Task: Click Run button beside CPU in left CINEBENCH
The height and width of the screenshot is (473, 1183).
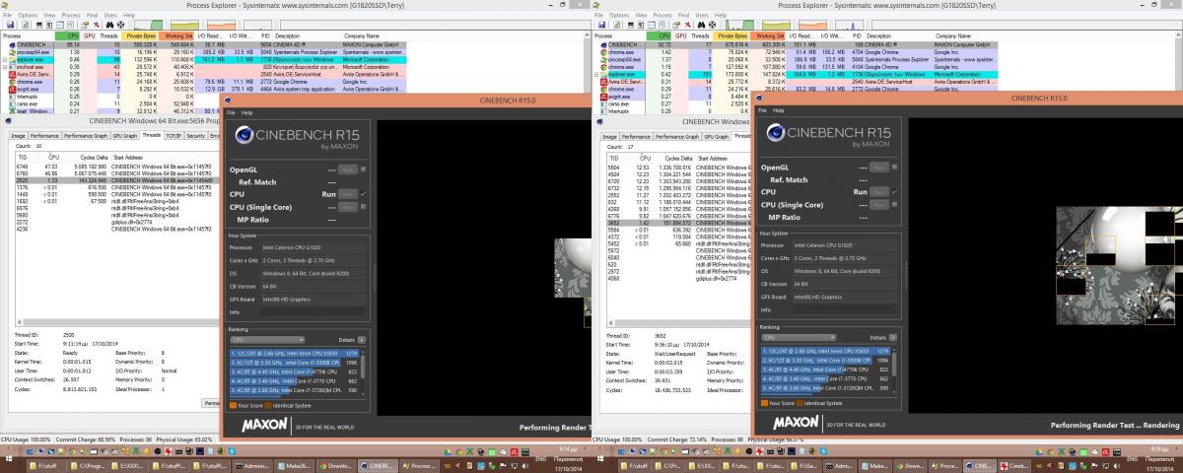Action: pyautogui.click(x=348, y=194)
